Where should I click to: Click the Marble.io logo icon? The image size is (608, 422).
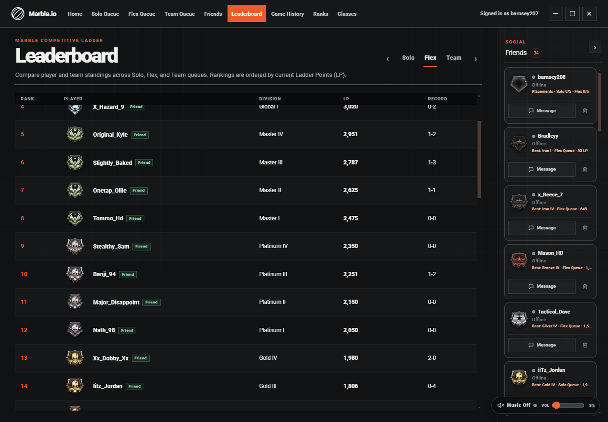18,14
